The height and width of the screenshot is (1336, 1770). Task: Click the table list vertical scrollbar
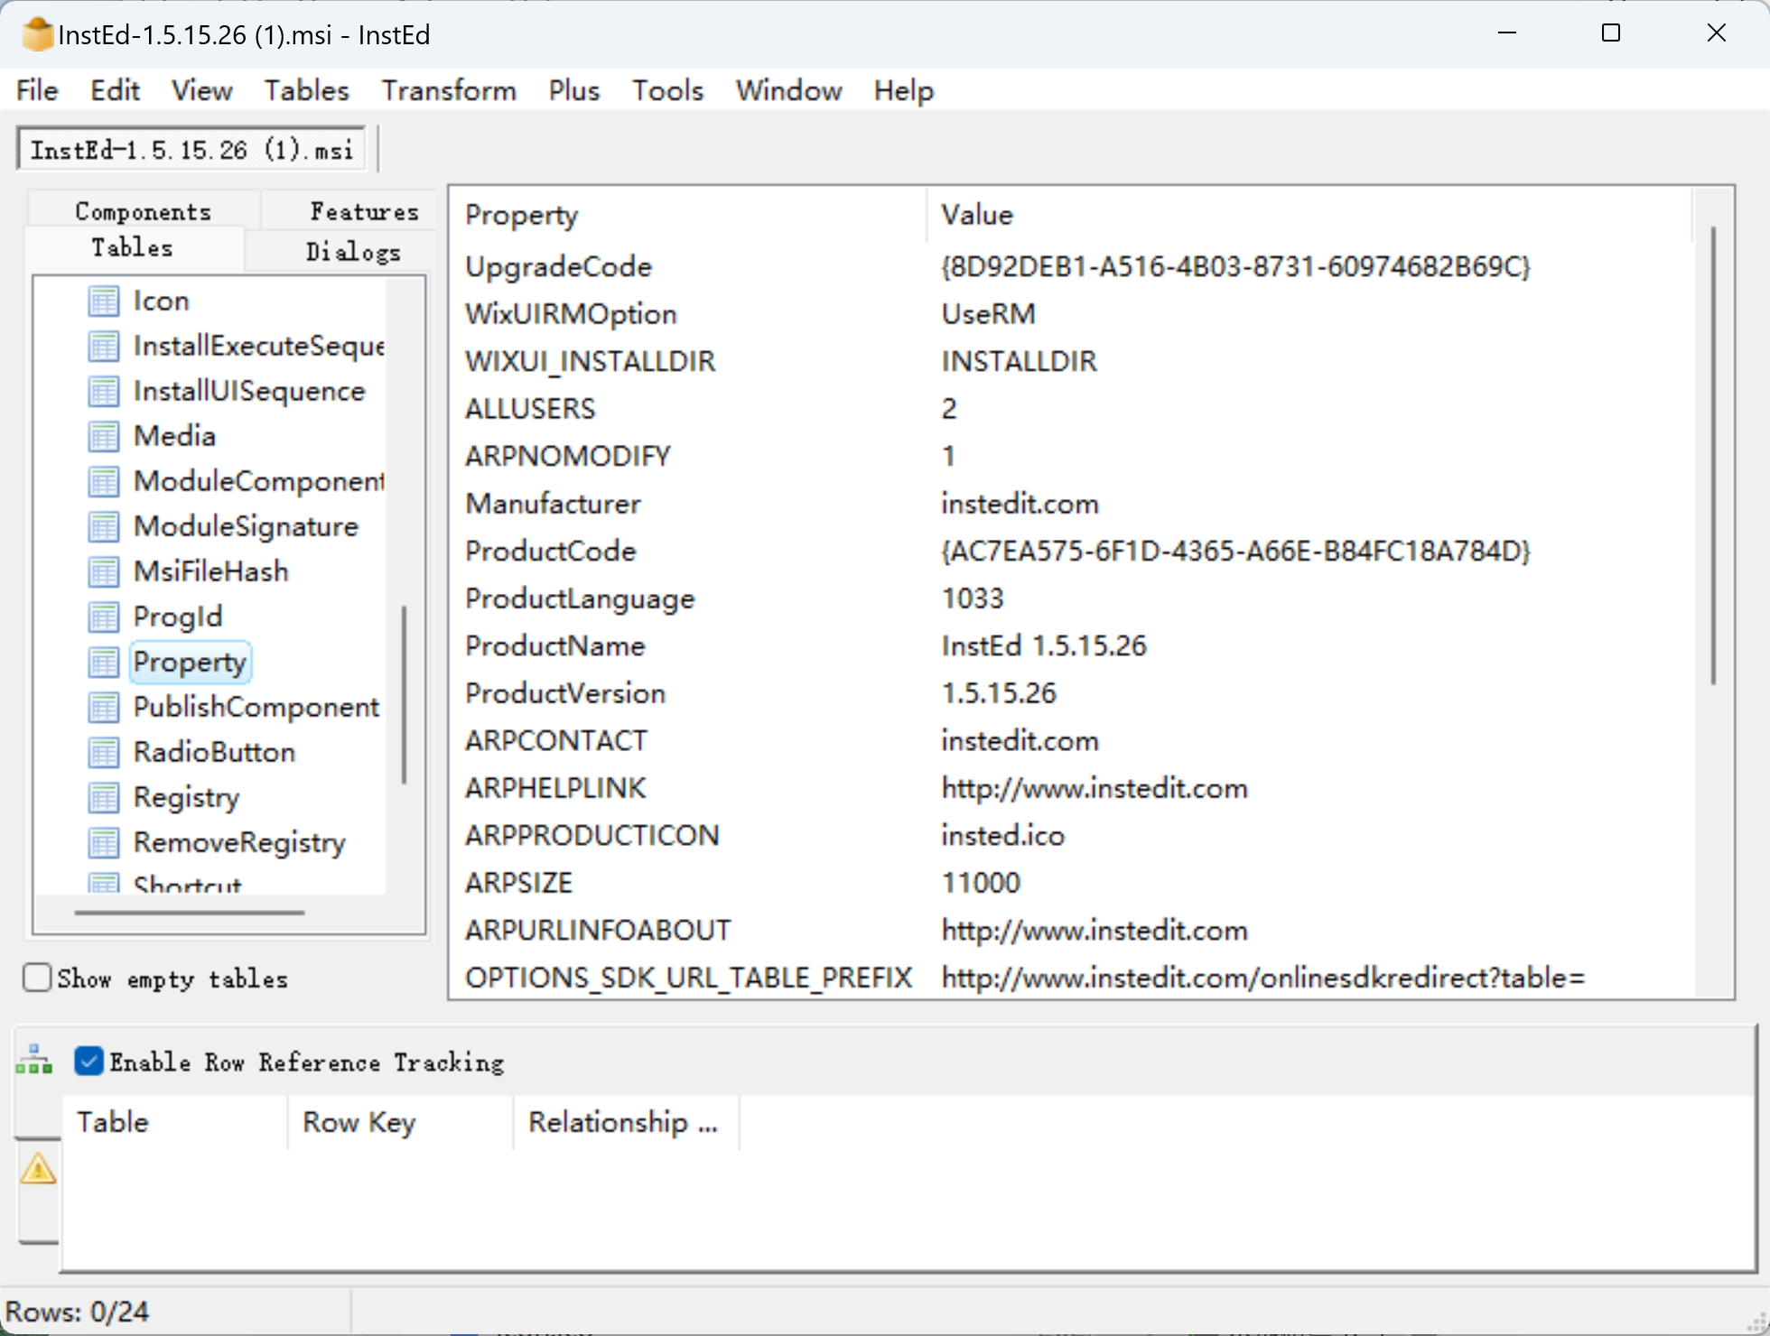404,695
